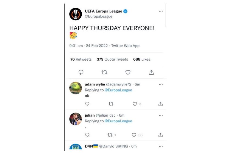The width and height of the screenshot is (234, 165).
Task: Open the 688 Likes list
Action: point(142,59)
